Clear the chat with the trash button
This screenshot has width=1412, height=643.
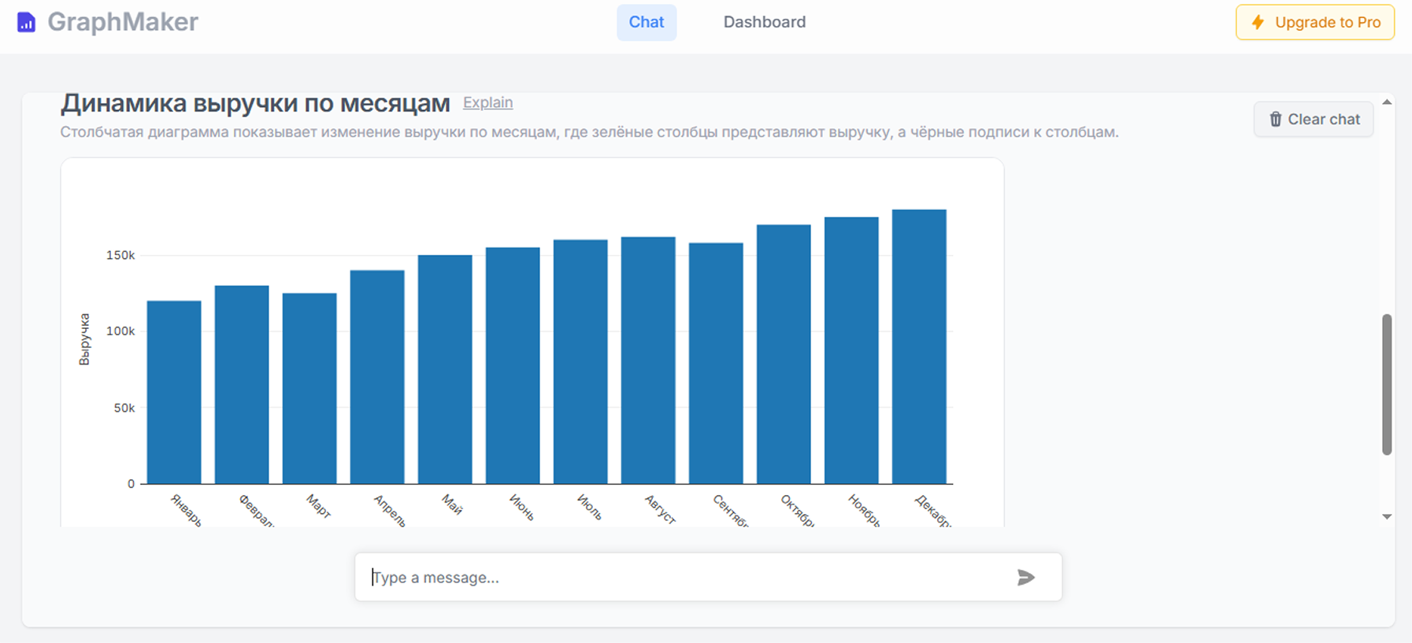click(1313, 120)
